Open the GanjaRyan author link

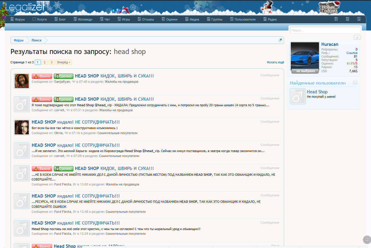tap(62, 82)
